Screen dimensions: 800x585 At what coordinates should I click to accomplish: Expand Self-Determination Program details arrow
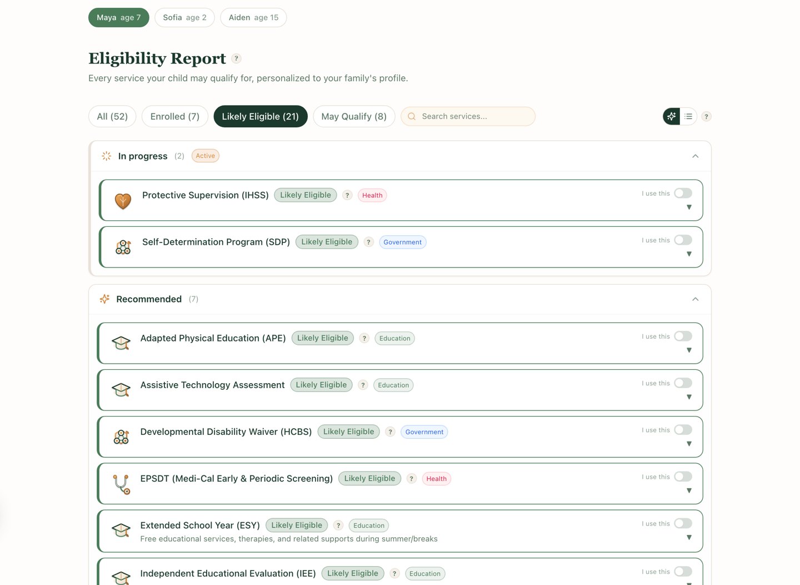pyautogui.click(x=689, y=254)
